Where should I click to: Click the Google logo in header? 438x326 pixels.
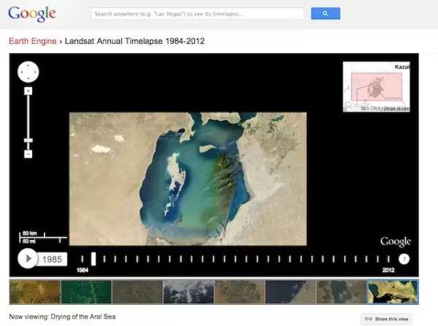click(x=31, y=14)
